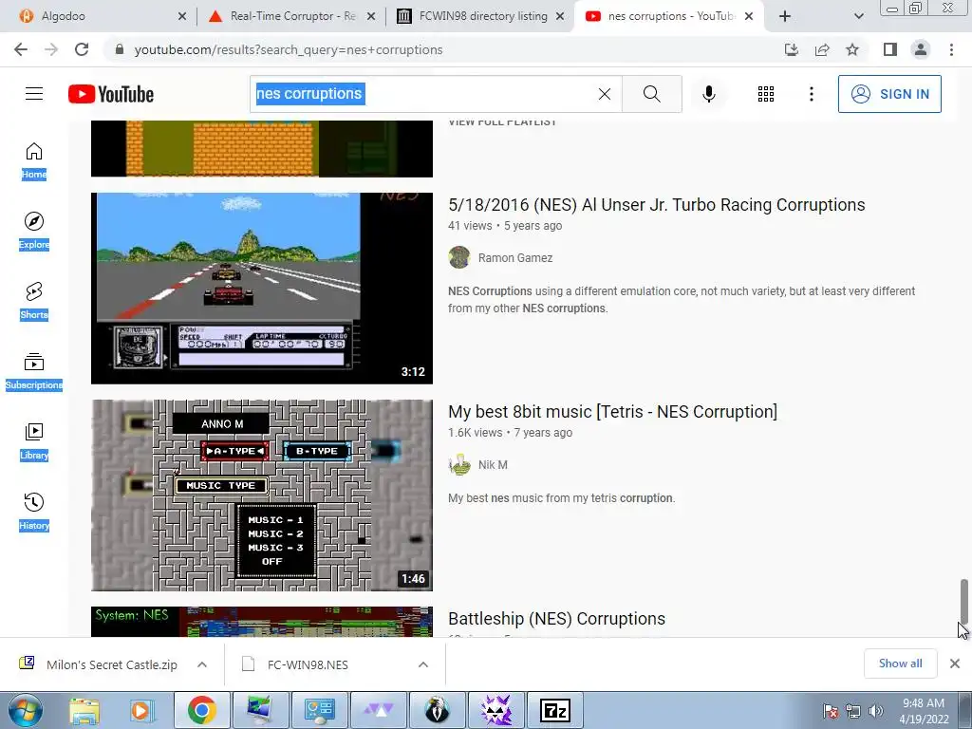Share this page via the share icon
972x729 pixels.
pos(822,49)
